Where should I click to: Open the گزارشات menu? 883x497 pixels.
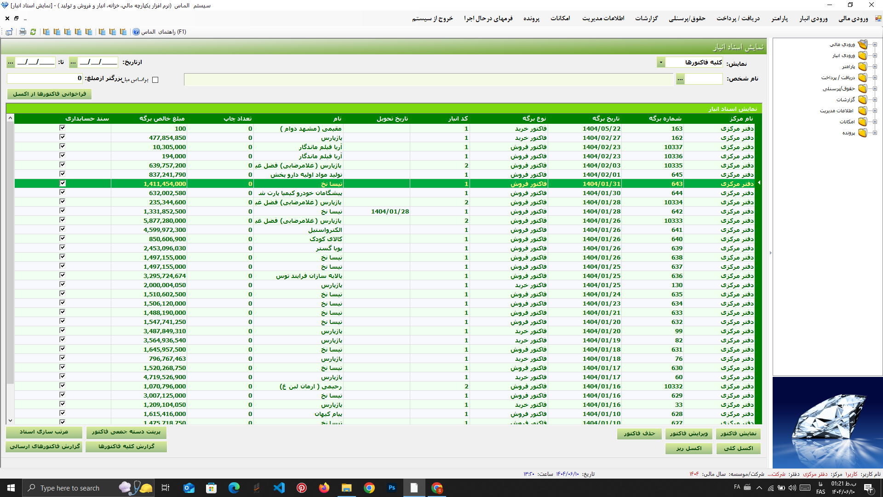click(646, 18)
